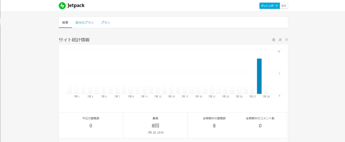
Task: Click the 全期間中のコメント数 count
Action: 260,126
